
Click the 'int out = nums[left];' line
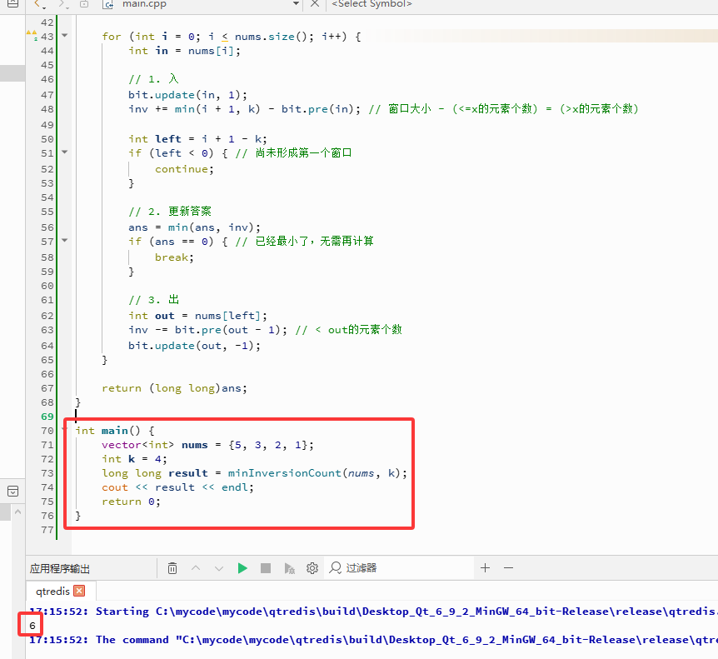(x=197, y=316)
